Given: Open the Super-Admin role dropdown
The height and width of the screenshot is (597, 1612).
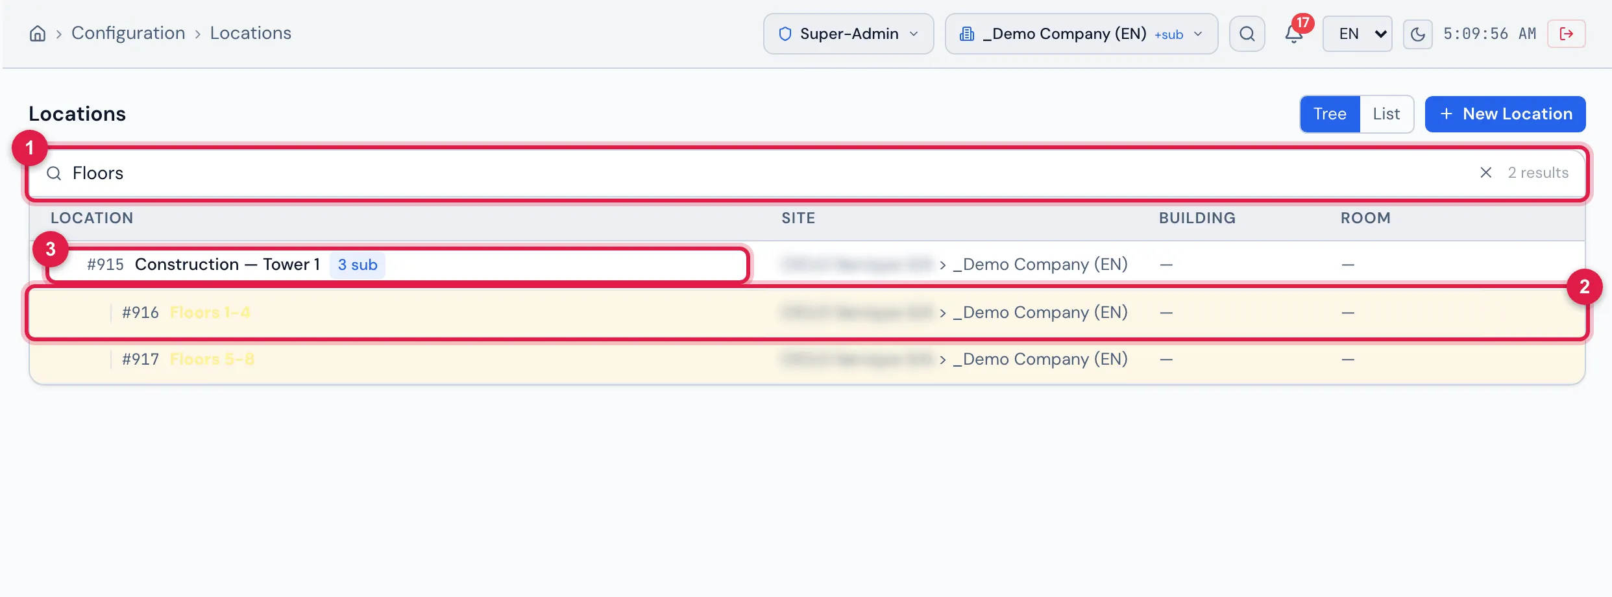Looking at the screenshot, I should click(848, 34).
